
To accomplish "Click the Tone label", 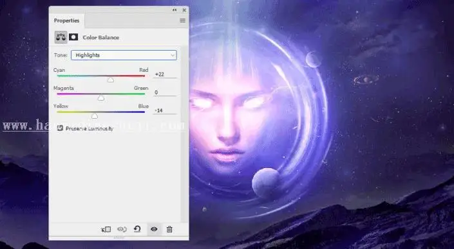I will coord(61,55).
